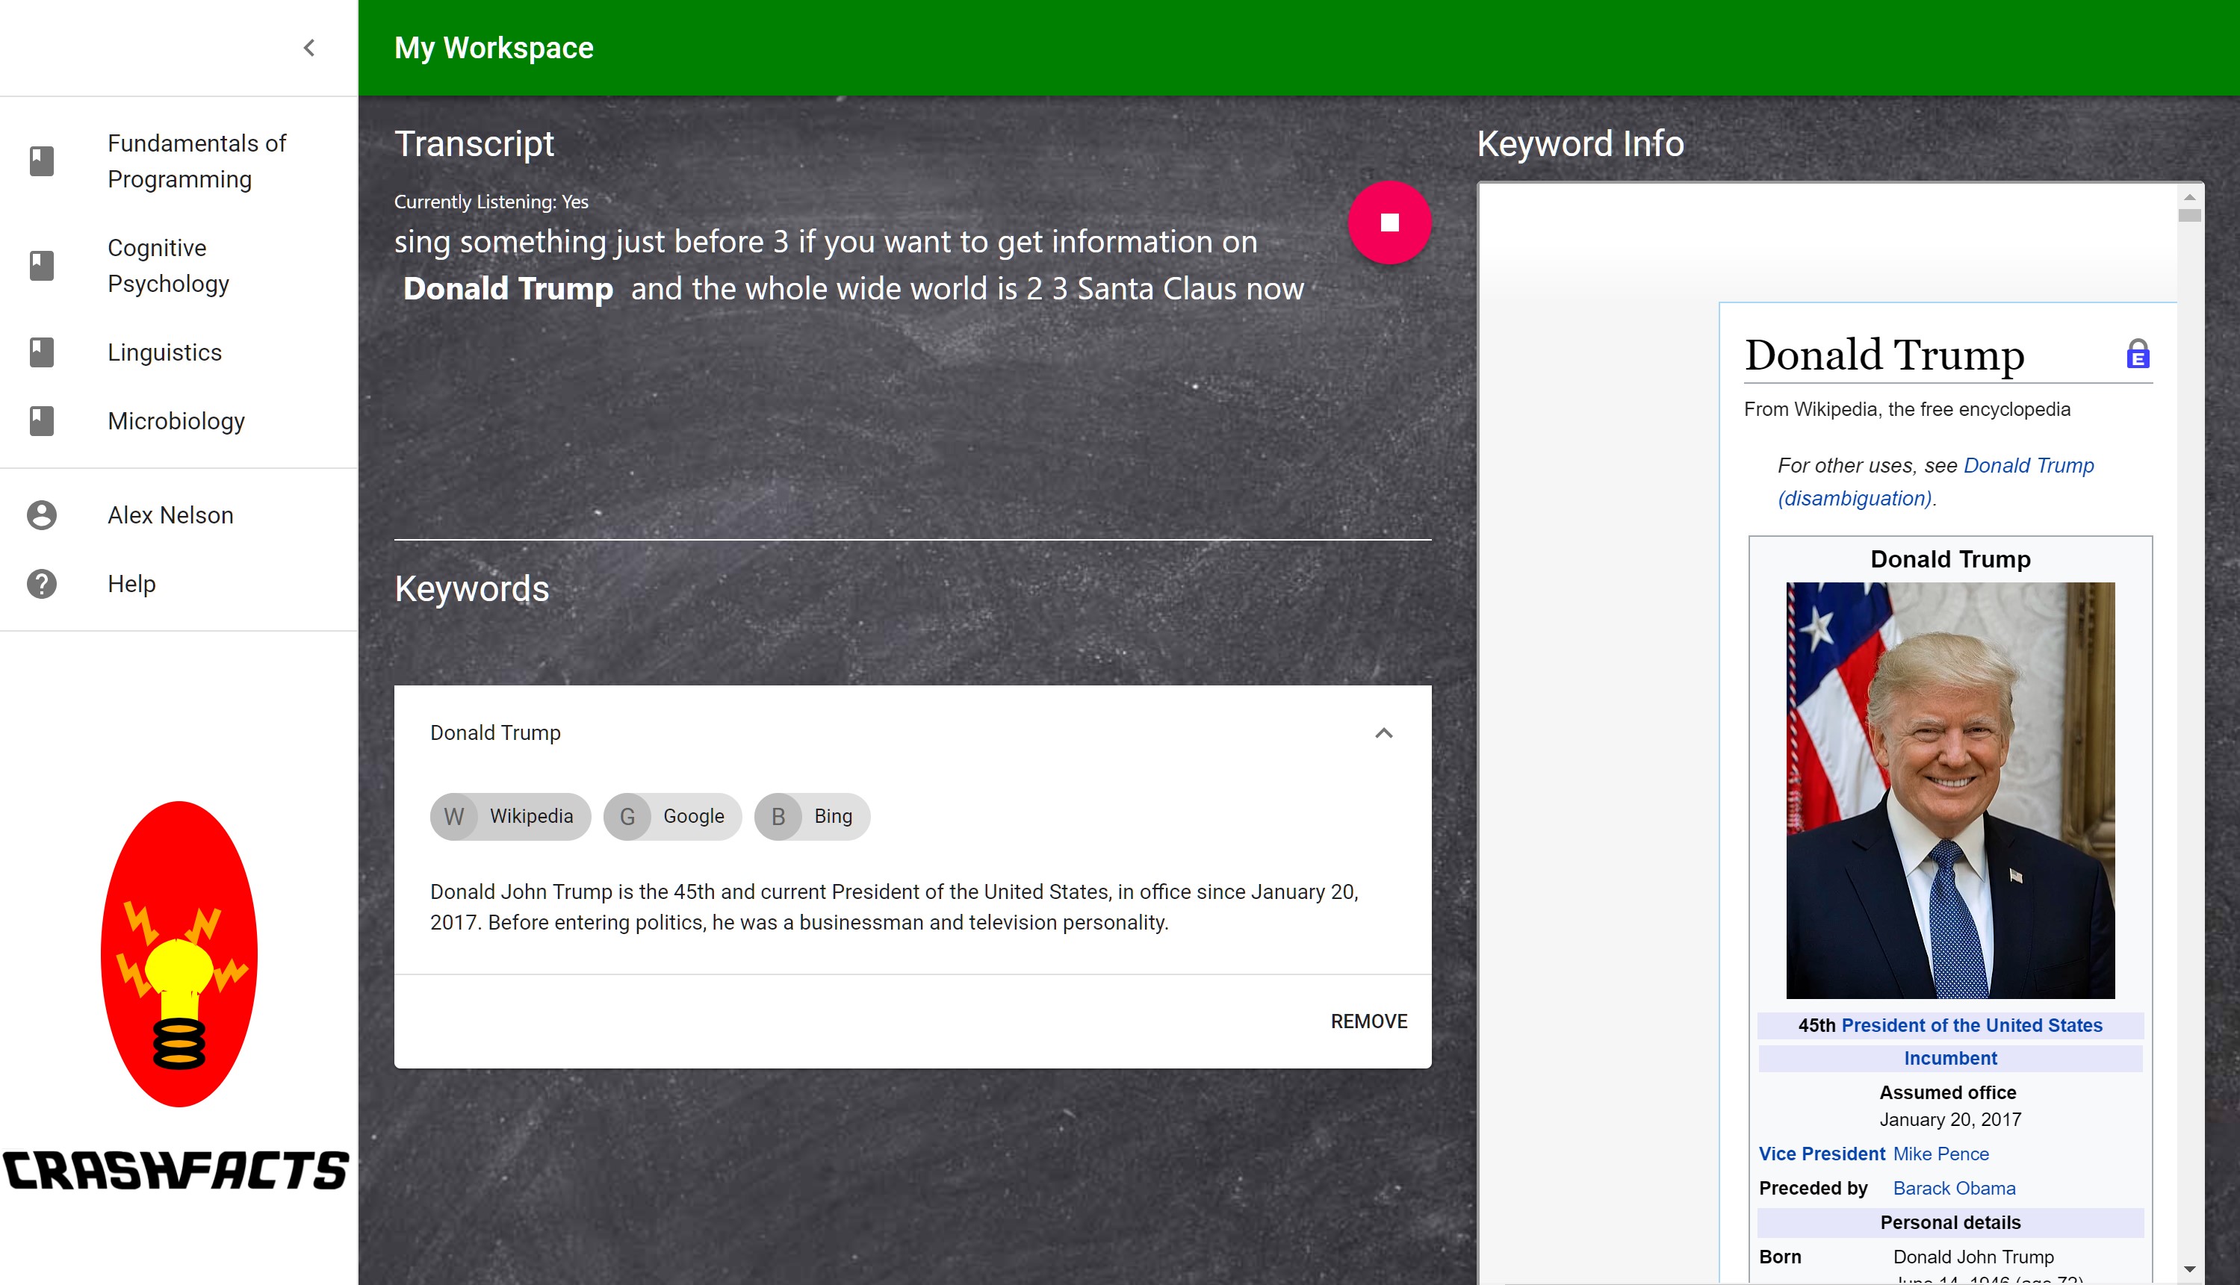Screen dimensions: 2240x1285
Task: Click the Donald John Trump summary paragraph
Action: [x=894, y=906]
